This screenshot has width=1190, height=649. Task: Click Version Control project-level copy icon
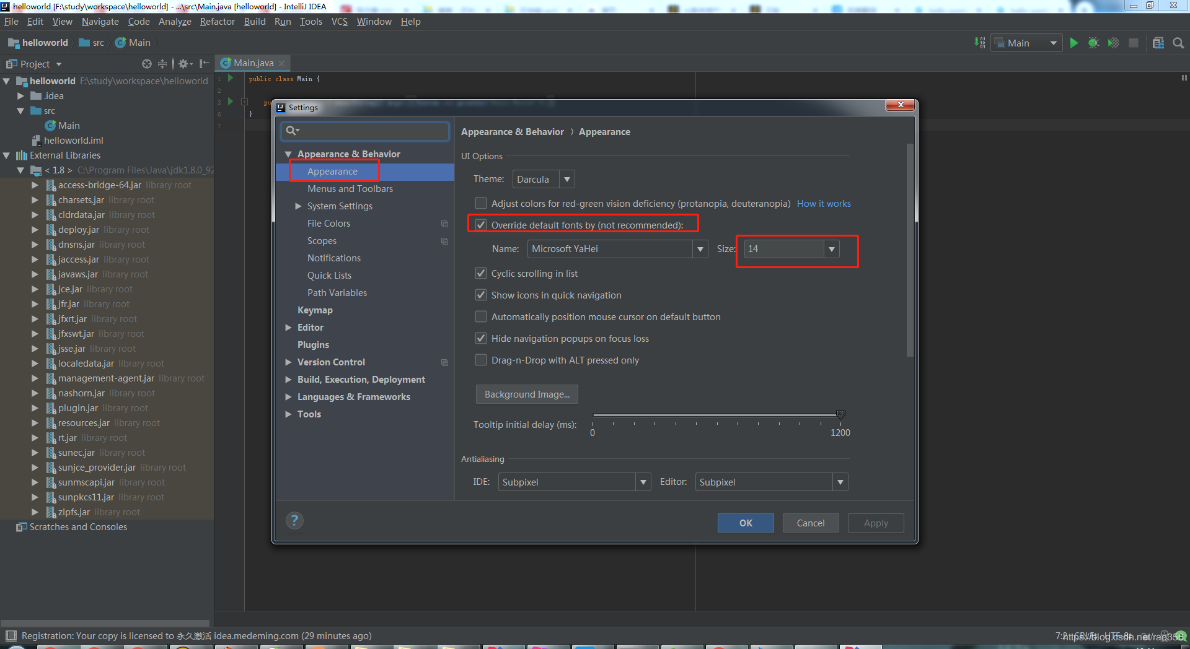[444, 362]
